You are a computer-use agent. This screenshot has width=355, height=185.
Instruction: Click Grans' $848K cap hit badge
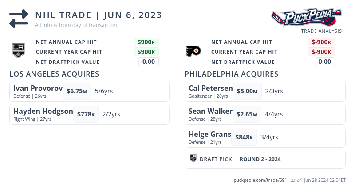pyautogui.click(x=244, y=137)
